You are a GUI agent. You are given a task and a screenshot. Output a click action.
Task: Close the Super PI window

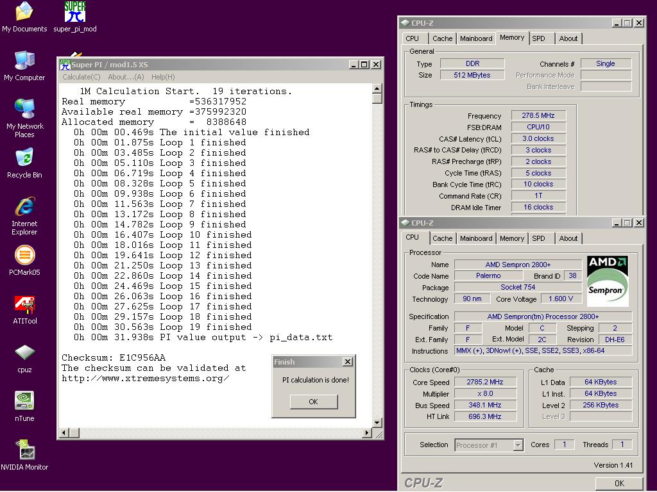376,65
